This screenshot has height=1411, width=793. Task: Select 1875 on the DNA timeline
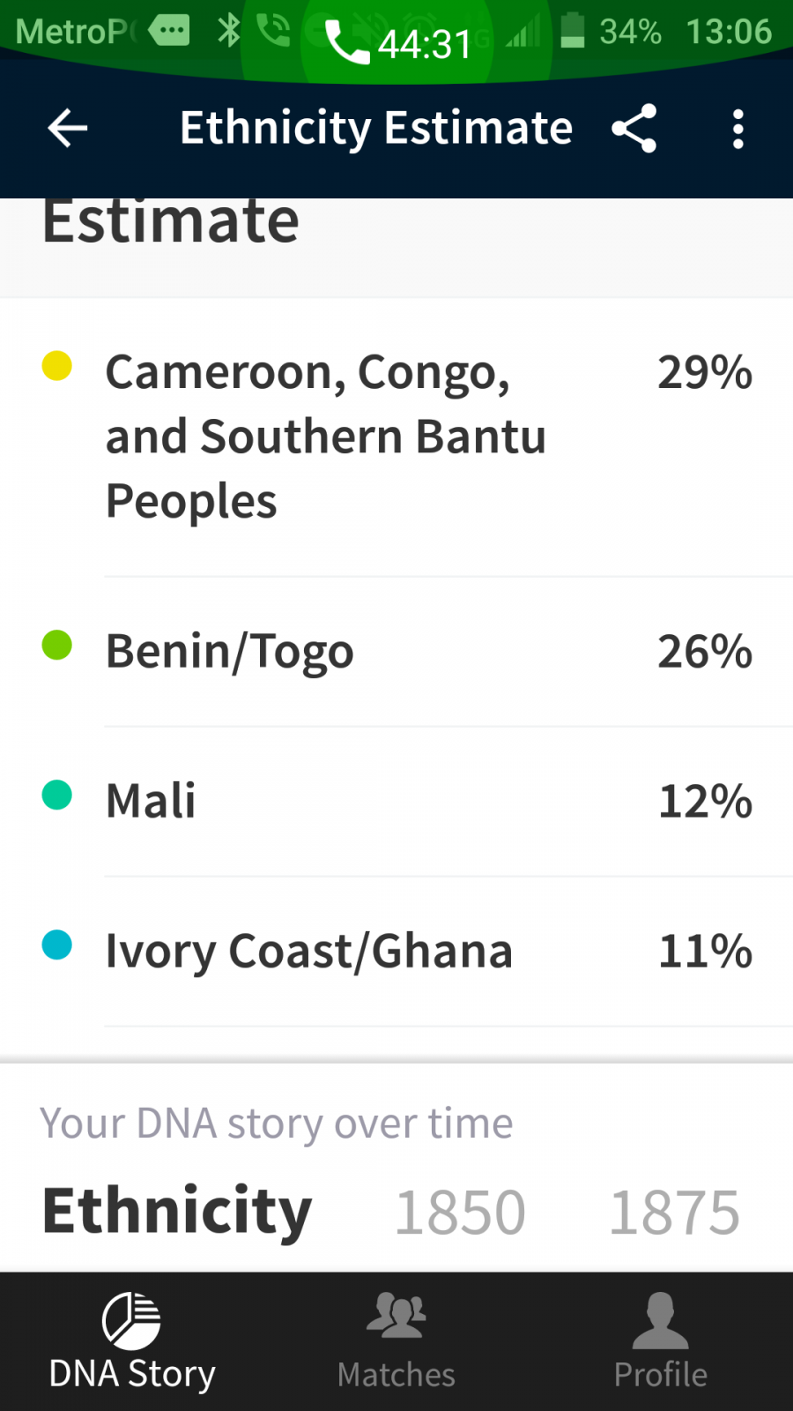pyautogui.click(x=674, y=1212)
